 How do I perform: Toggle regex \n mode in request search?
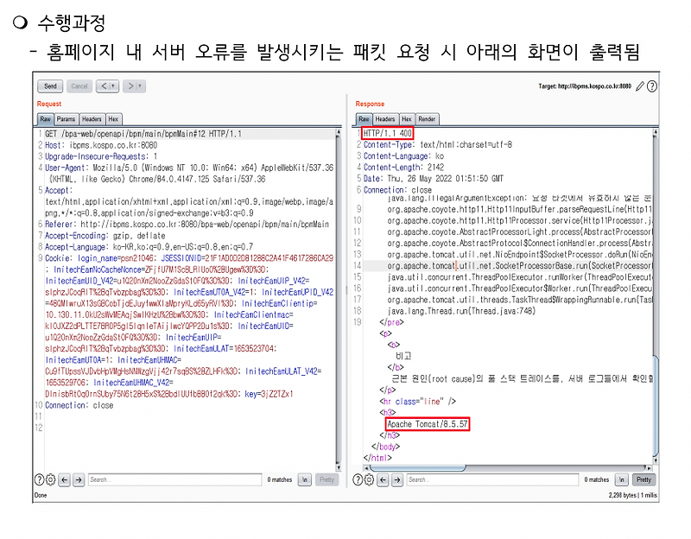(x=302, y=480)
